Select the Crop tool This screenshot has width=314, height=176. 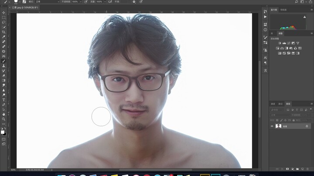[4, 32]
